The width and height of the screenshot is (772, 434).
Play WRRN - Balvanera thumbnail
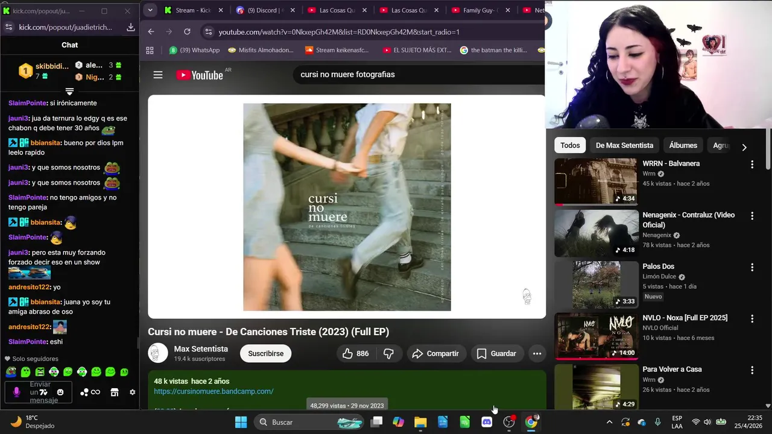tap(596, 181)
